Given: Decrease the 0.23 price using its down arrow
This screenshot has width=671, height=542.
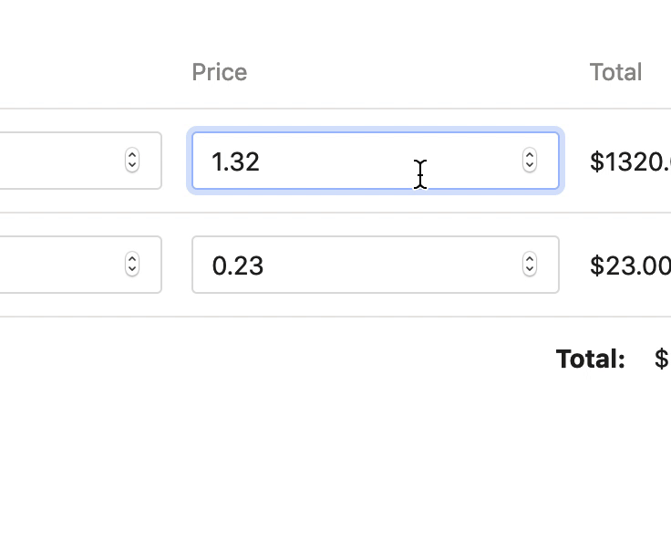Looking at the screenshot, I should click(530, 270).
